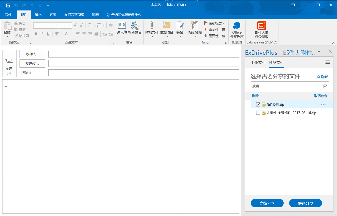
Task: Switch to the Format Text (设置文本格式) tab
Action: coord(74,15)
